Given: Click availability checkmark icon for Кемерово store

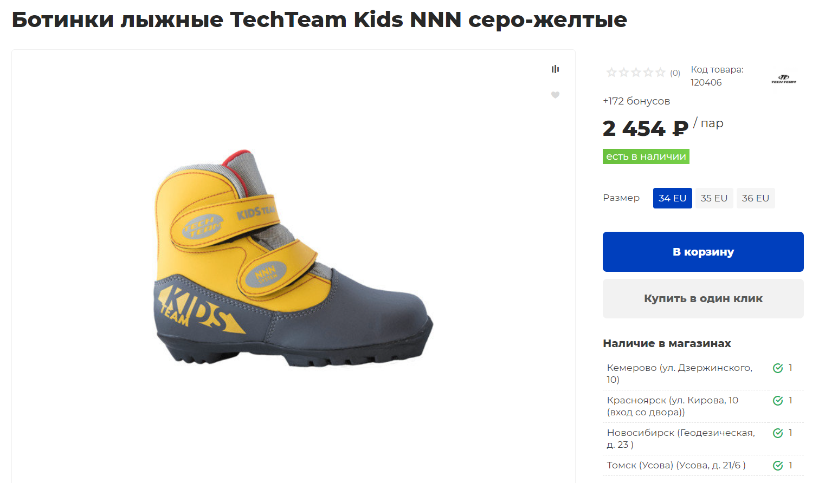Looking at the screenshot, I should coord(778,368).
